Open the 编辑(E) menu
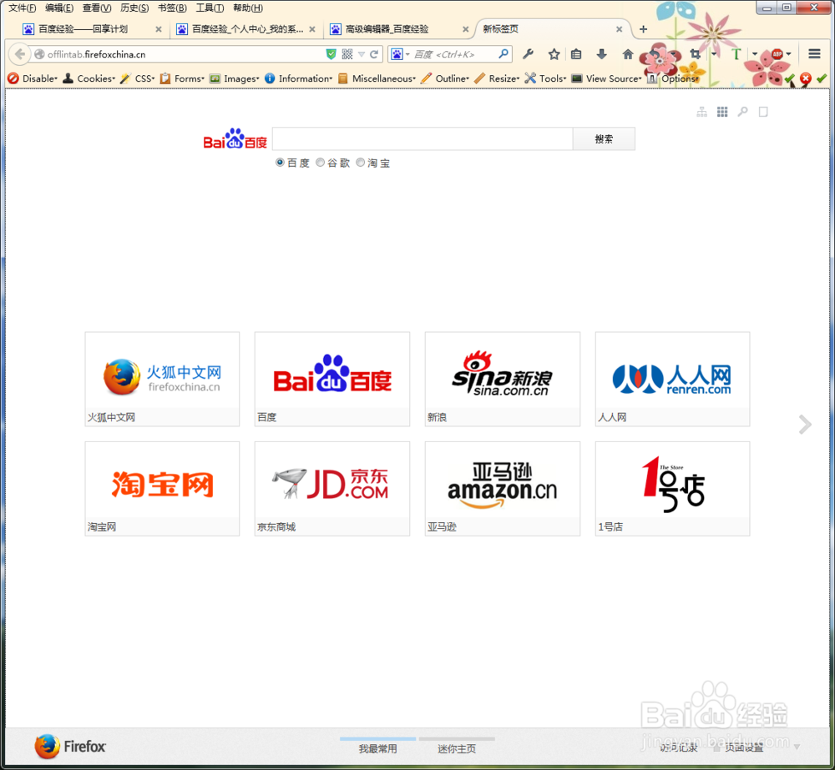Screen dimensions: 835x770 (x=59, y=8)
